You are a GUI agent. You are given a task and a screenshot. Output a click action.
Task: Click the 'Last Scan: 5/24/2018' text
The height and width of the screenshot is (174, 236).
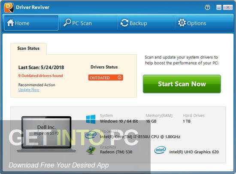point(41,67)
